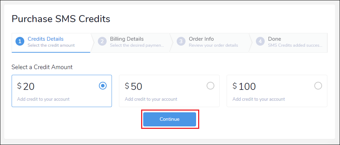
Task: Select the $20 radio button
Action: click(x=103, y=86)
